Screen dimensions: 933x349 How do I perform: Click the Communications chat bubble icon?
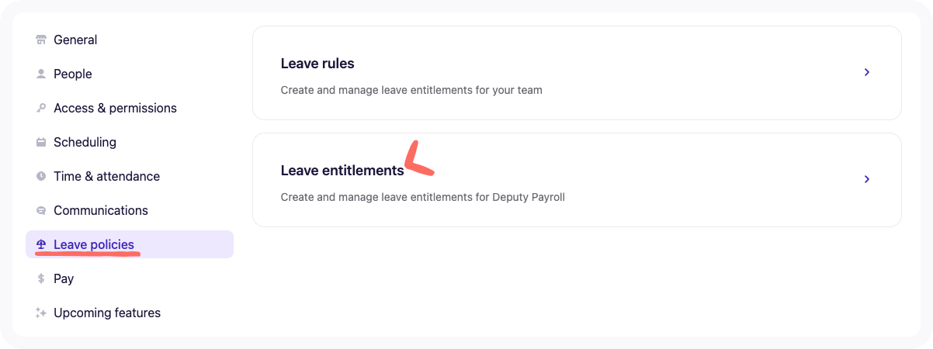(x=41, y=211)
